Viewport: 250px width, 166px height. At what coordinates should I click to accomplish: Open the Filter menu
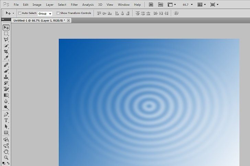[x=74, y=5]
